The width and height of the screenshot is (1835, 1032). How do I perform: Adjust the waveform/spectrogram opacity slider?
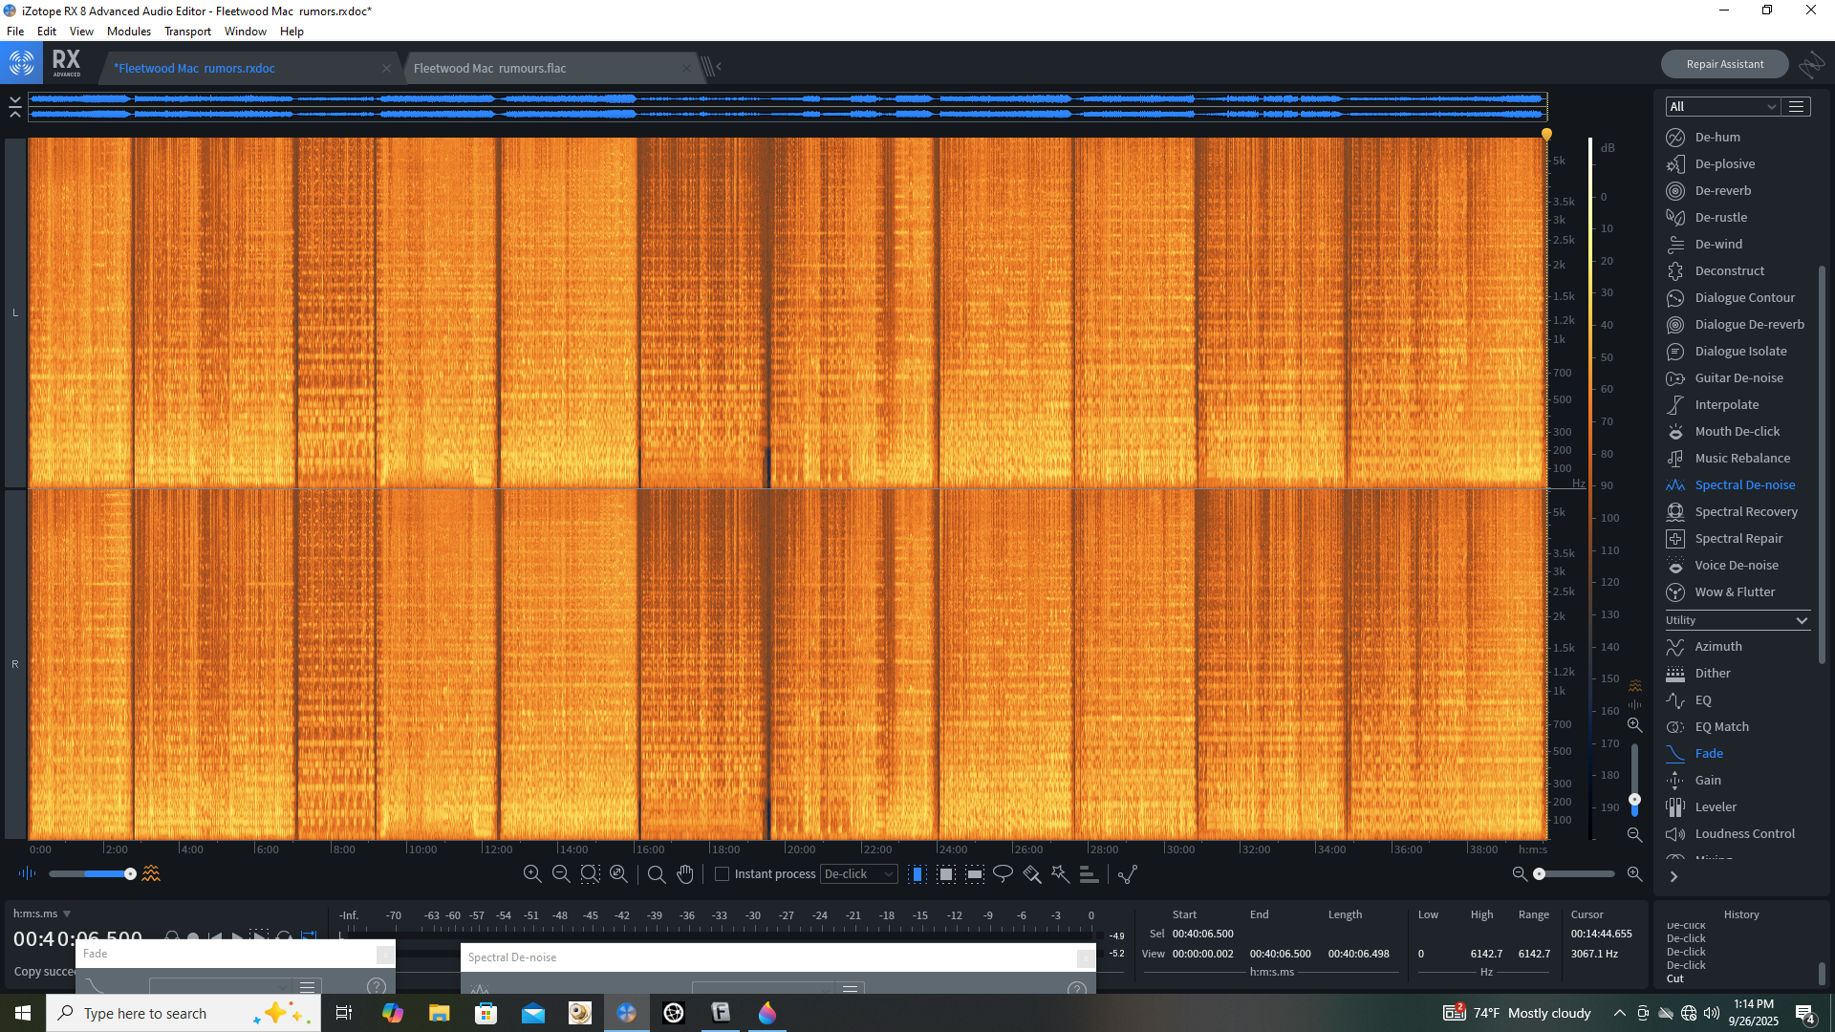[x=130, y=873]
